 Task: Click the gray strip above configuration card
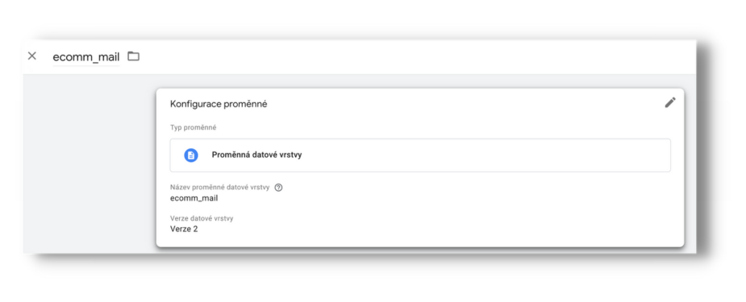(419, 81)
